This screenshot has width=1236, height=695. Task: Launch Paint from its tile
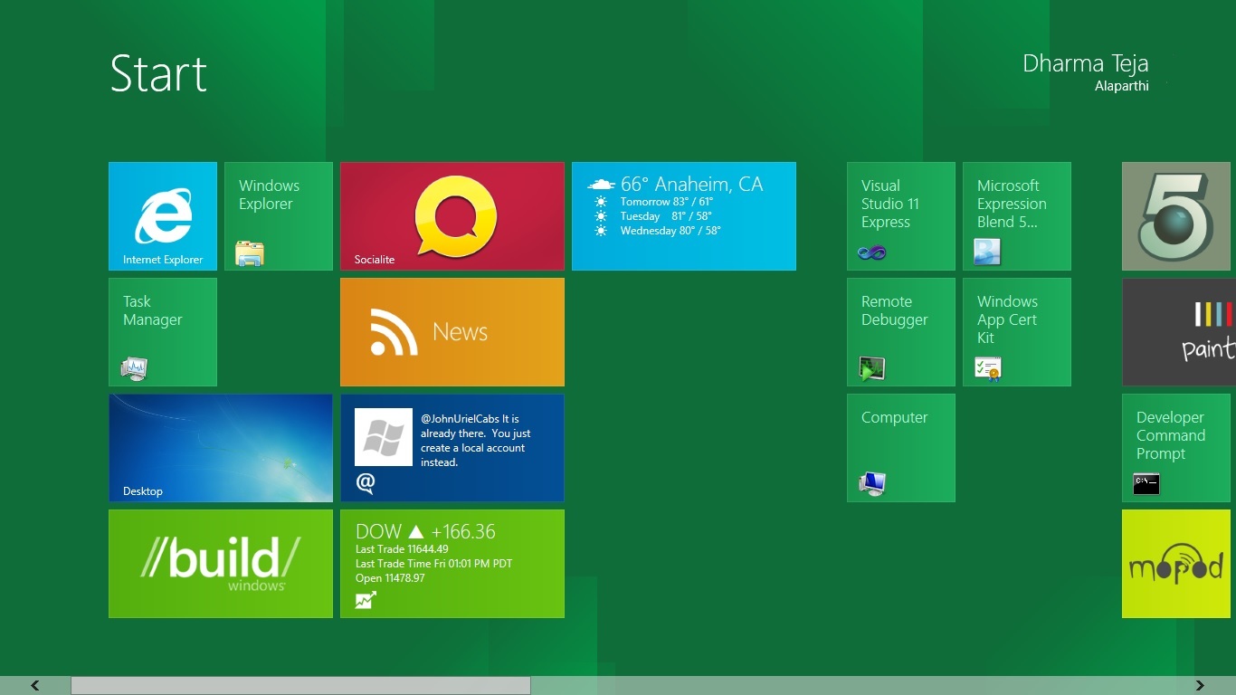[x=1177, y=331]
